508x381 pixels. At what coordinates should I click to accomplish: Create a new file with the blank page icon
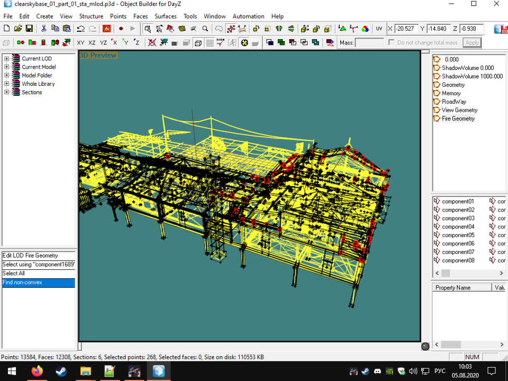pyautogui.click(x=6, y=29)
